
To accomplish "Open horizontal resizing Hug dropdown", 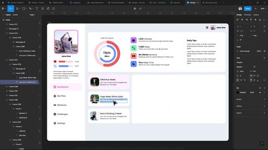I will 241,35.
